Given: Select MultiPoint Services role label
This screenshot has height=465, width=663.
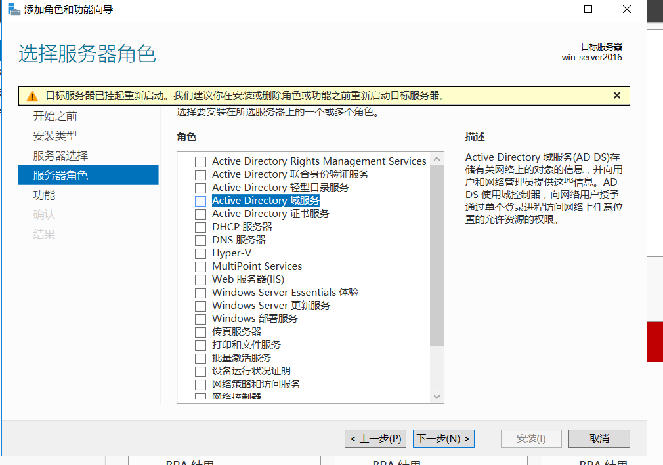Looking at the screenshot, I should coord(257,266).
